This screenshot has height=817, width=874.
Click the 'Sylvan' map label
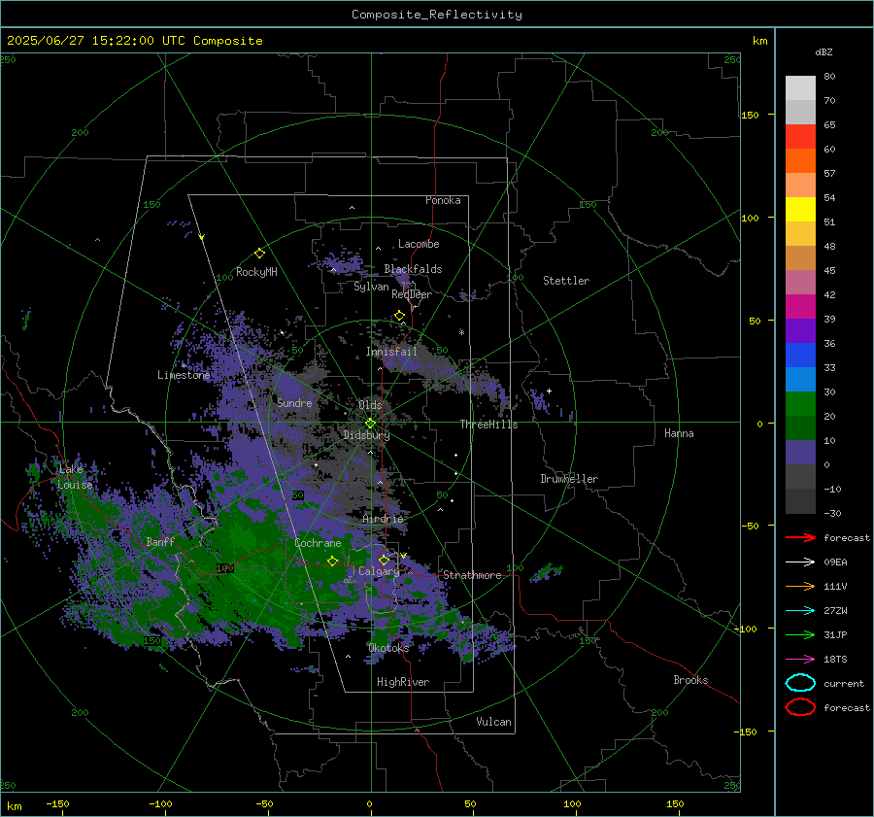[371, 287]
